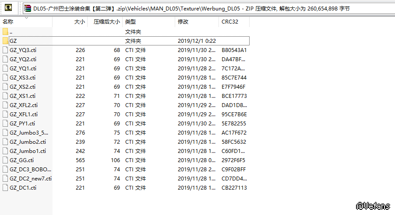Click file icon of GZ_YQ2.cti
Viewport: 395px width, 215px height.
(5, 59)
